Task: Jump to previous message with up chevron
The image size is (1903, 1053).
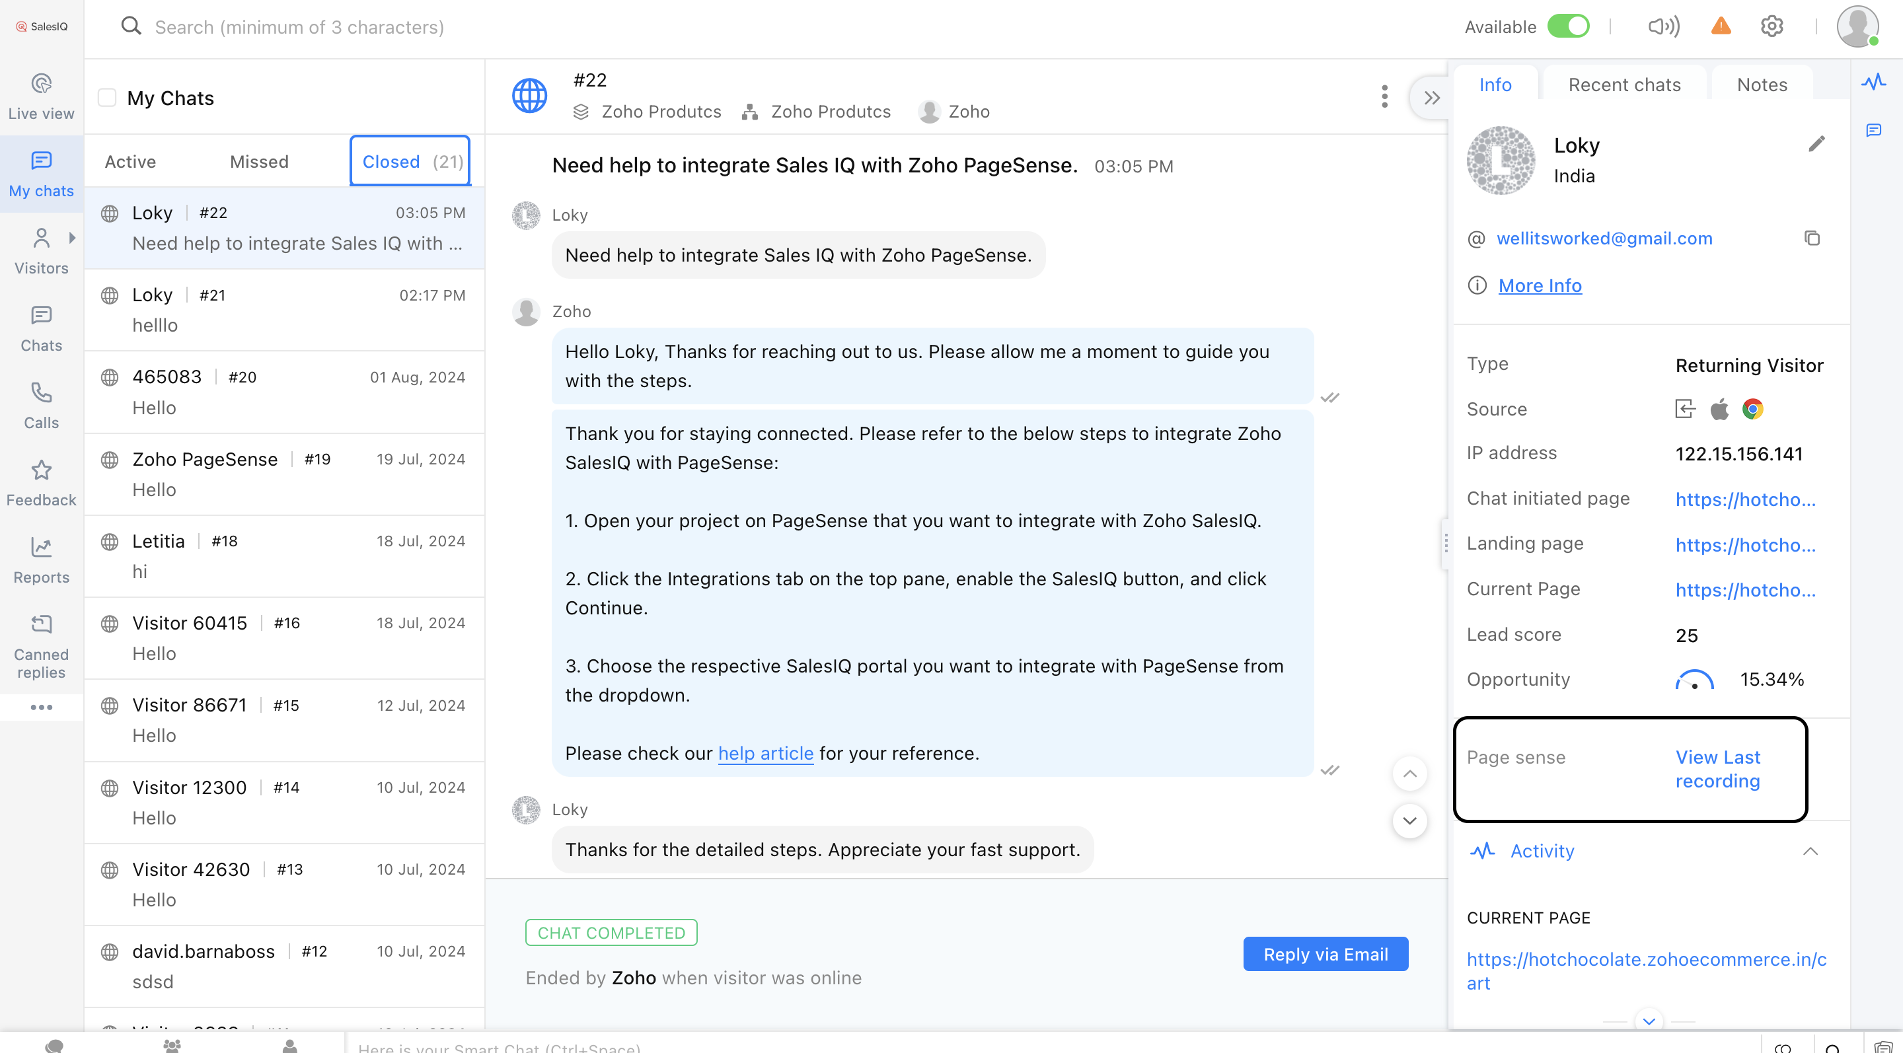Action: click(1409, 774)
